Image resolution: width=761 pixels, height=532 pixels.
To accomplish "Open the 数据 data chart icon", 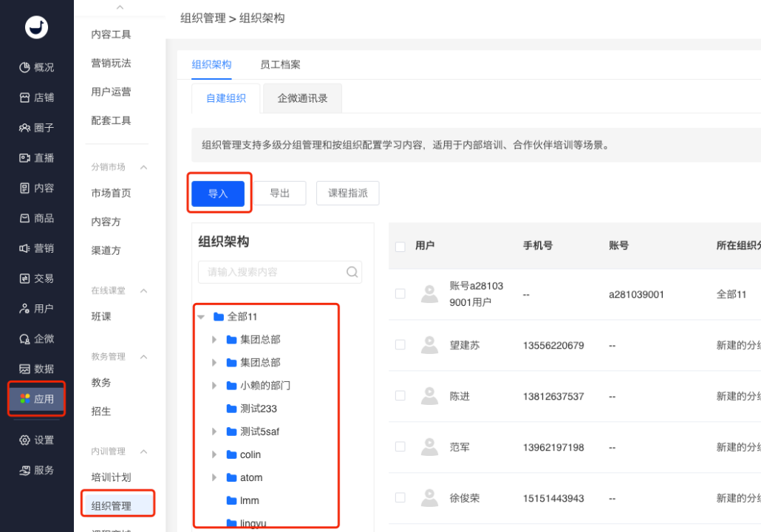I will 24,369.
